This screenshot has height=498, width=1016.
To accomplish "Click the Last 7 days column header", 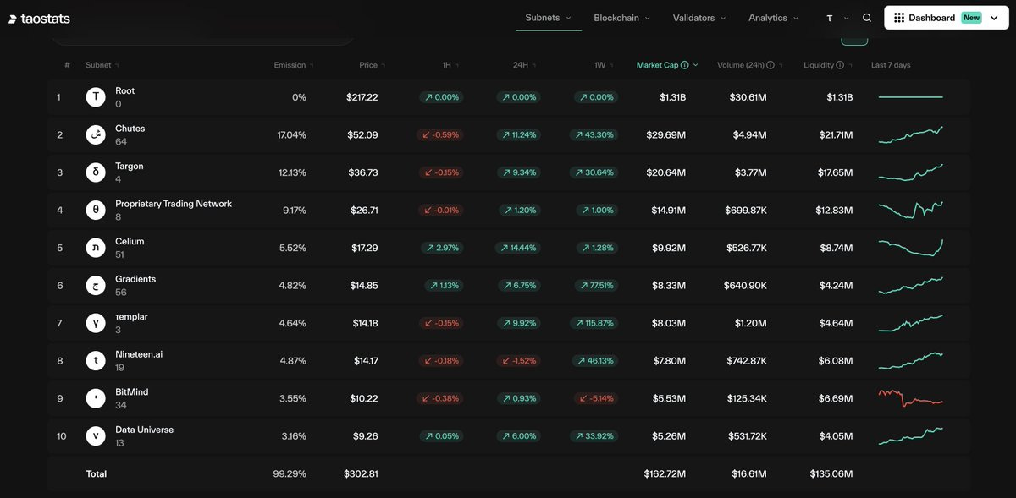I will [x=891, y=65].
